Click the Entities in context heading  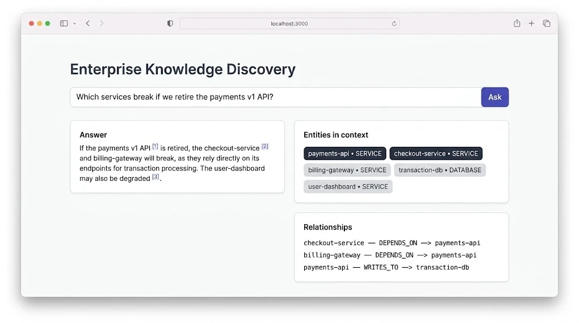[x=336, y=135]
